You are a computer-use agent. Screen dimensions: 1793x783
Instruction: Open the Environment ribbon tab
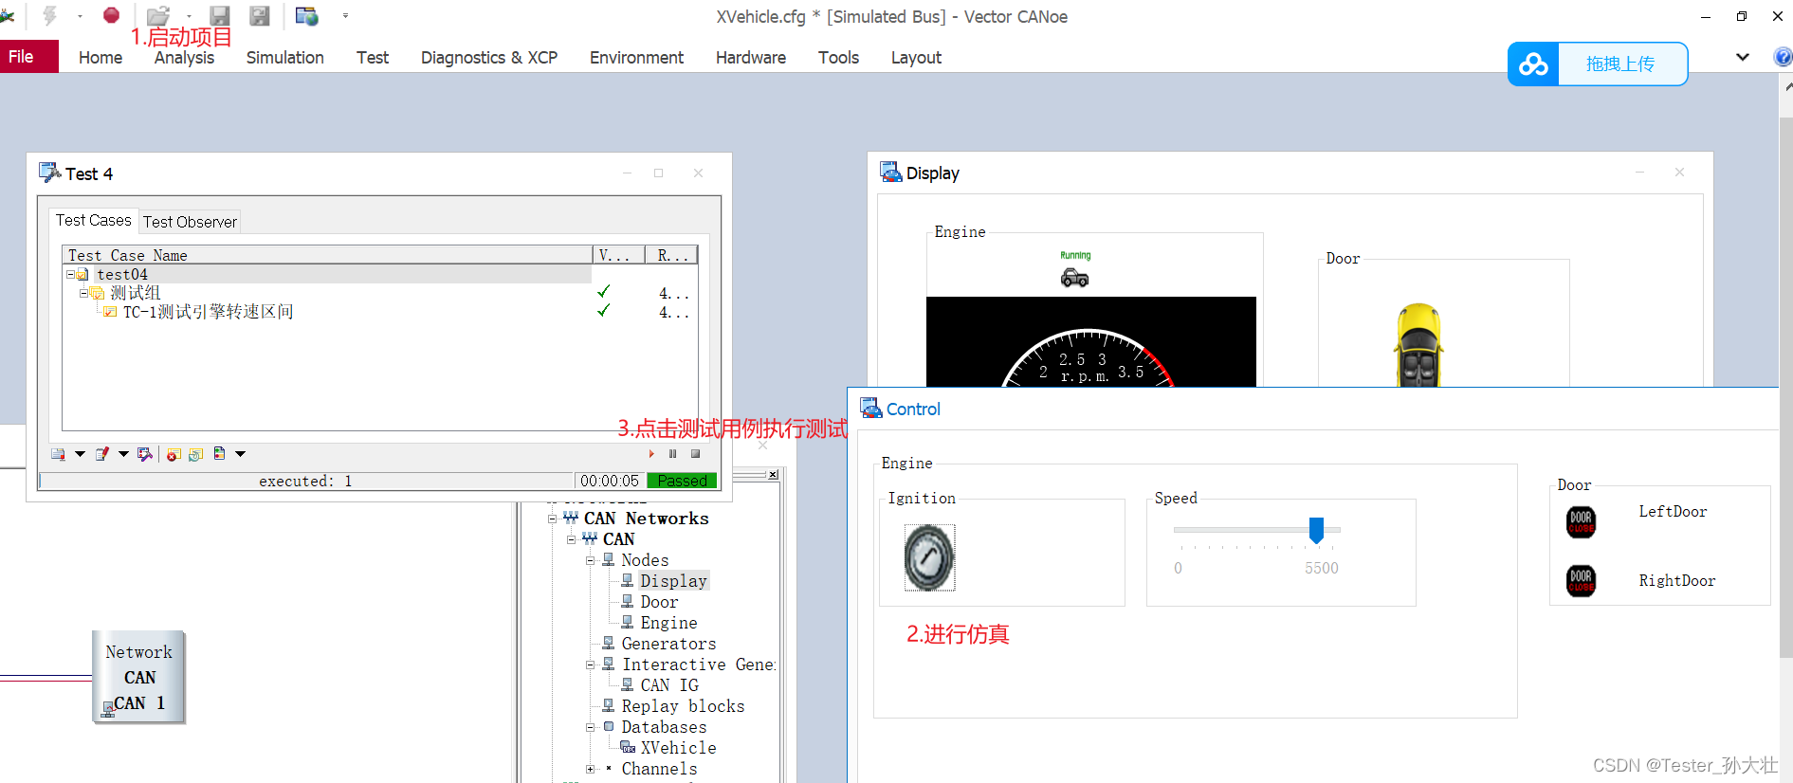[x=636, y=58]
